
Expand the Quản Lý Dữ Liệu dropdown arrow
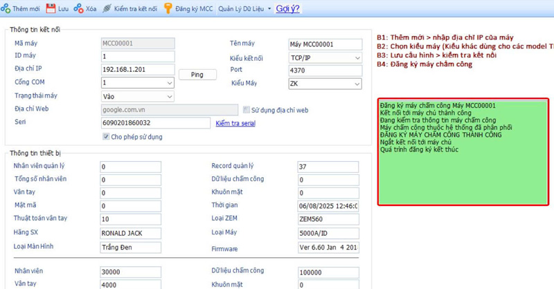[x=269, y=9]
